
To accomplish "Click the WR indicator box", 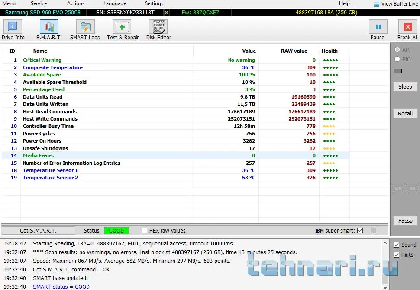I will pyautogui.click(x=398, y=189).
